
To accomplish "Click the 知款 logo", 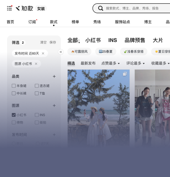I will coord(24,8).
